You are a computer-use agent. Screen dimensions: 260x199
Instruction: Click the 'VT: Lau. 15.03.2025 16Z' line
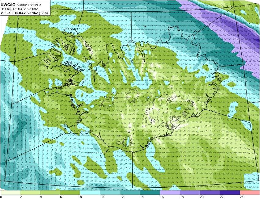19,13
